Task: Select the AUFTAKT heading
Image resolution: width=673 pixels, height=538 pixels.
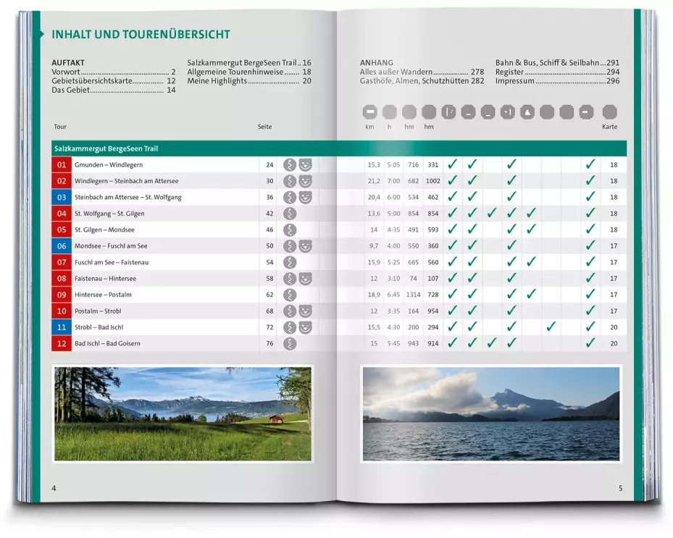Action: (x=68, y=63)
